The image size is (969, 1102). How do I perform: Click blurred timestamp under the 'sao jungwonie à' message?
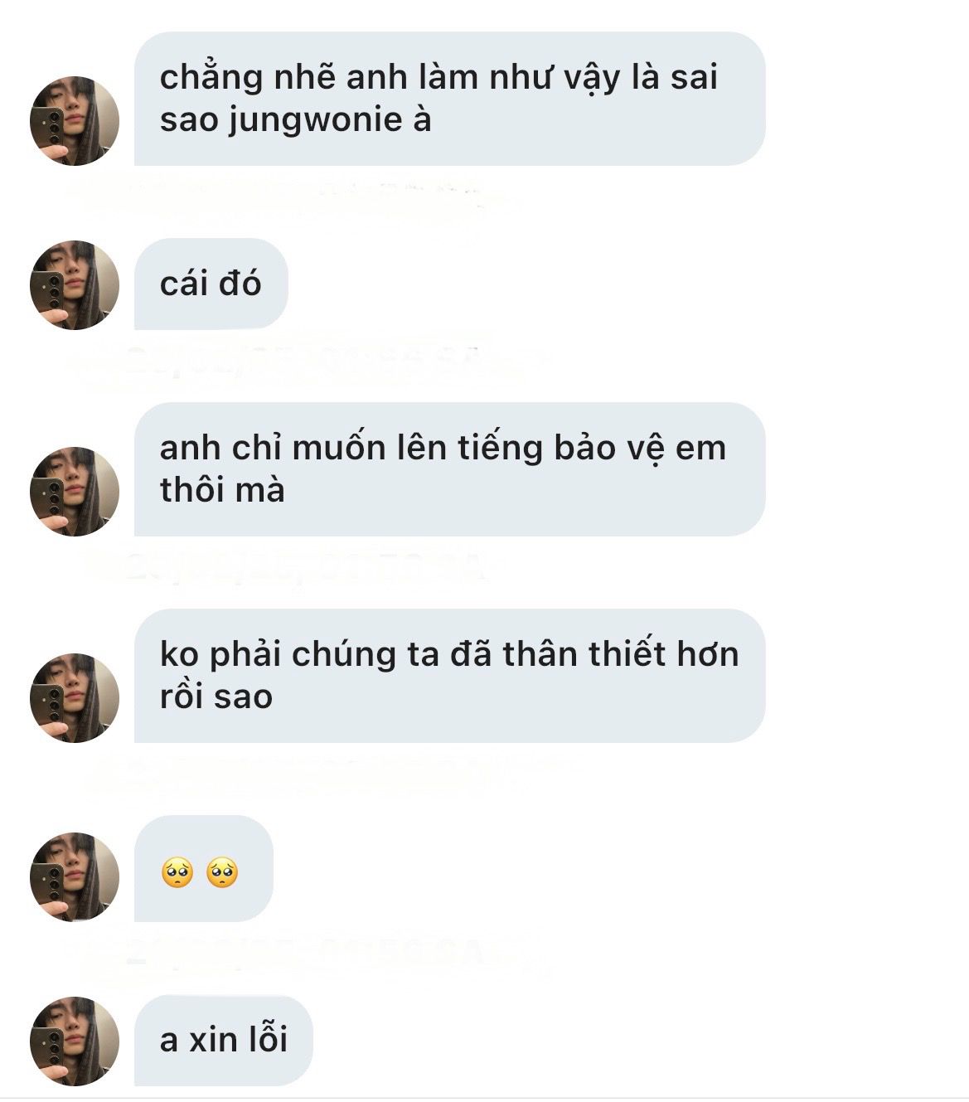pos(286,197)
